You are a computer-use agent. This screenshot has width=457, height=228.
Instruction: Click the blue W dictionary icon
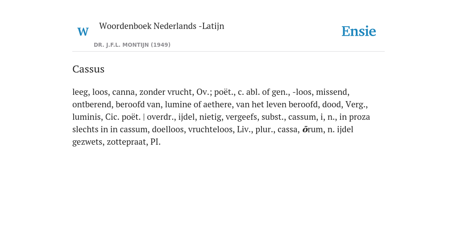tap(83, 32)
